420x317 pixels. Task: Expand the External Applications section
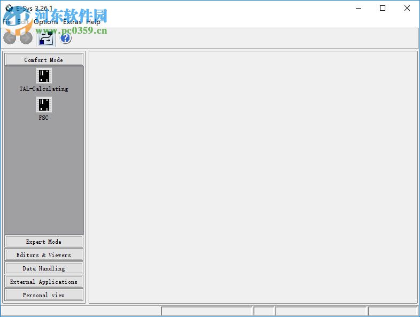click(x=44, y=282)
